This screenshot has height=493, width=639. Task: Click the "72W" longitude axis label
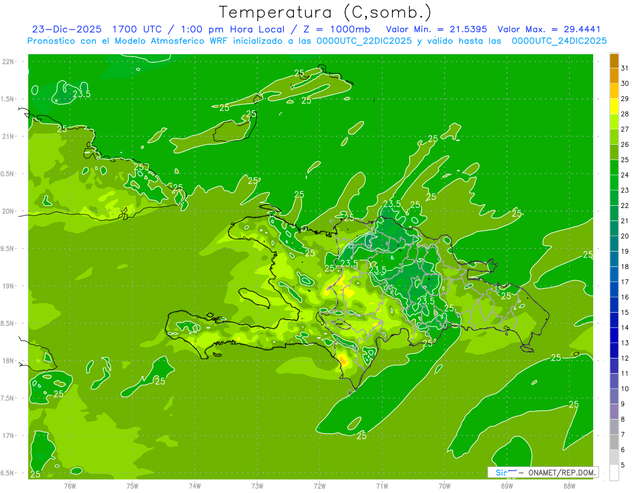pos(319,486)
